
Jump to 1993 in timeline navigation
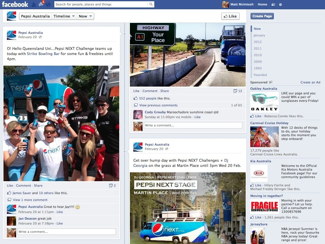[x=258, y=68]
